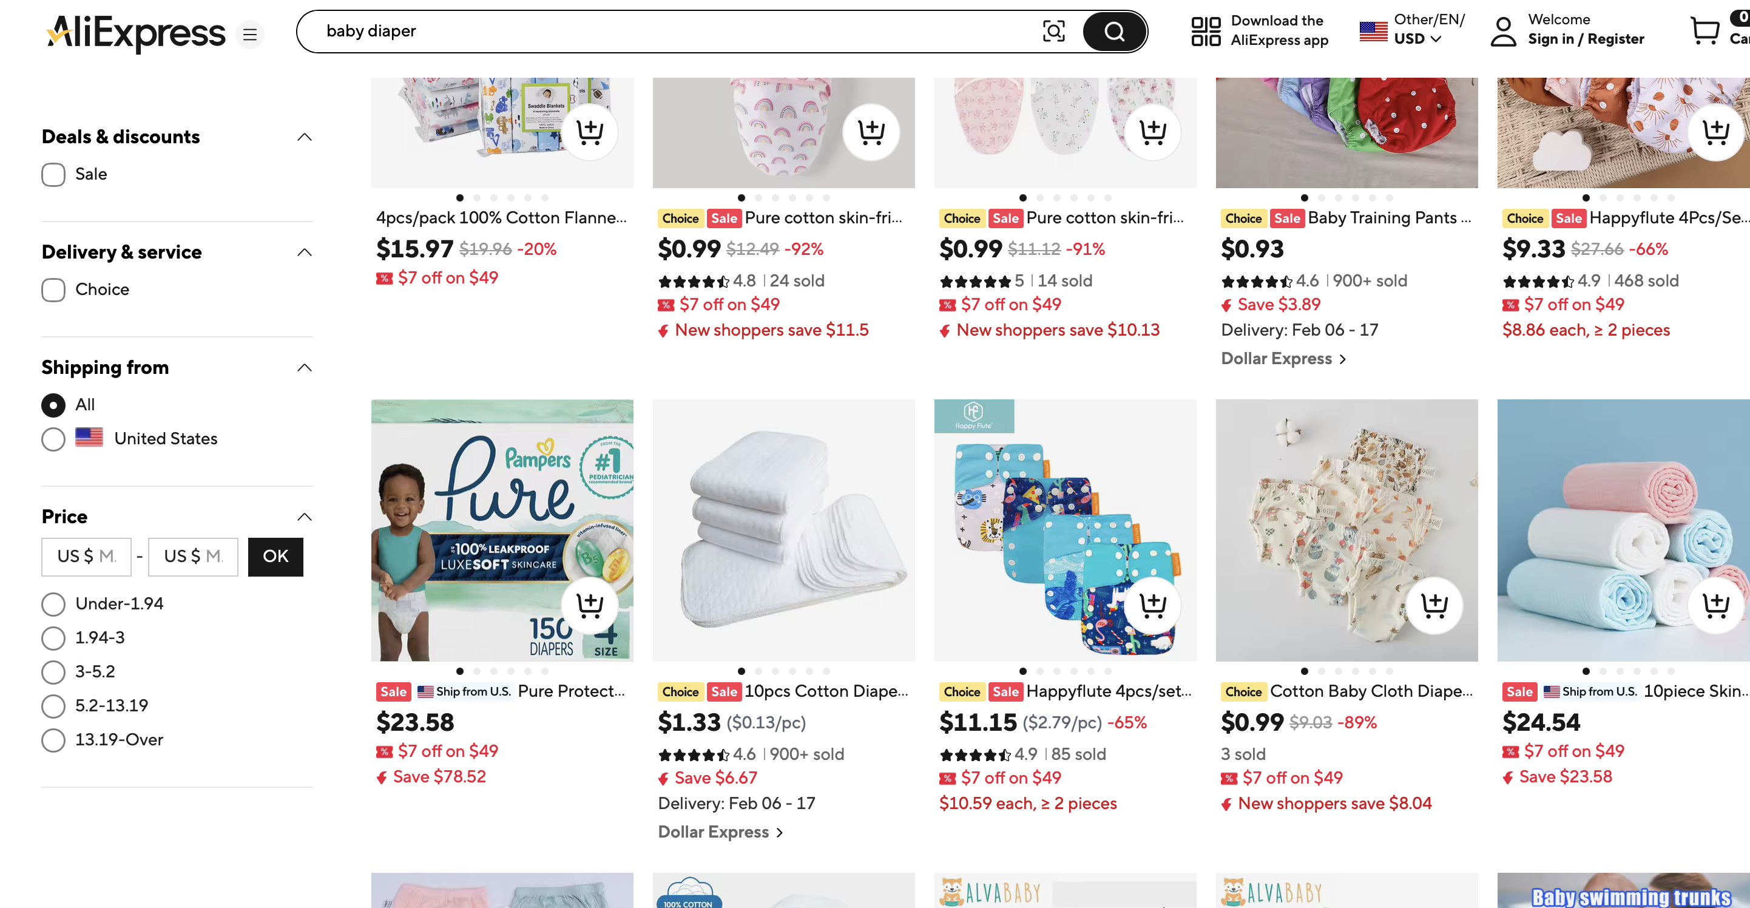The width and height of the screenshot is (1750, 908).
Task: Collapse the Price filter section
Action: pos(305,517)
